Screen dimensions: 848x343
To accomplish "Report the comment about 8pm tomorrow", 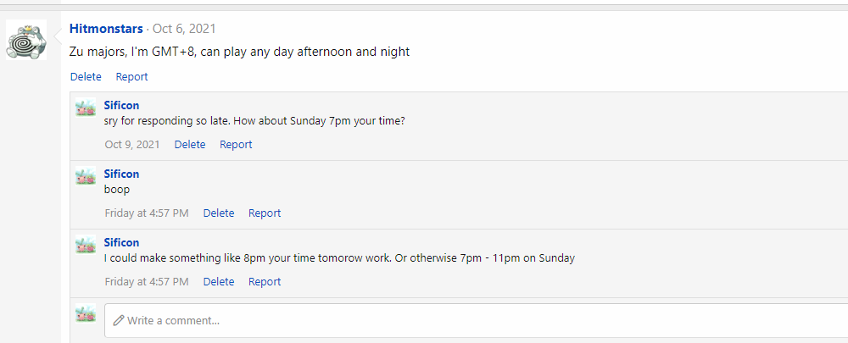I will [265, 282].
